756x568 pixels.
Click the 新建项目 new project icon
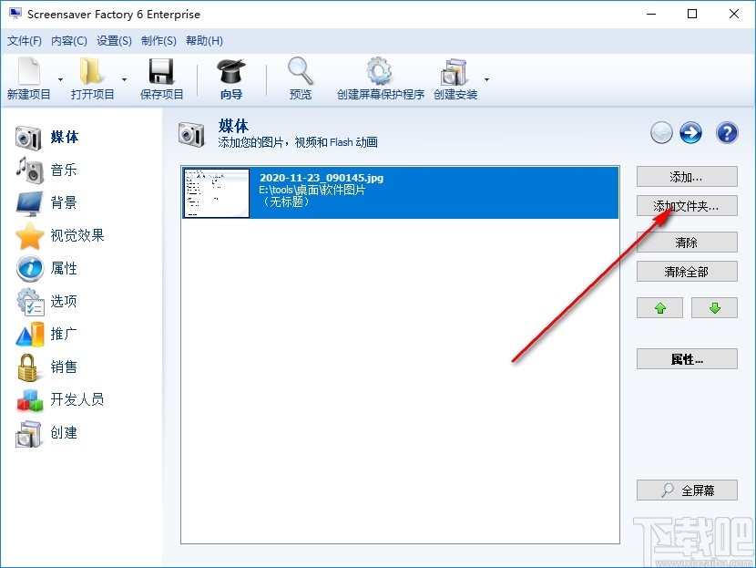[x=29, y=71]
